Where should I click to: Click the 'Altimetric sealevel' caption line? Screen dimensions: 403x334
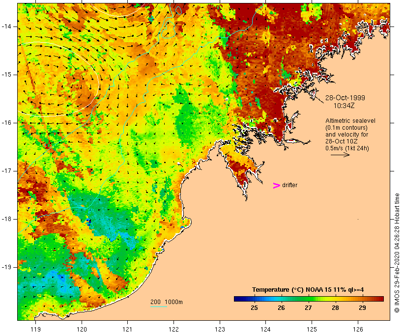(x=350, y=121)
